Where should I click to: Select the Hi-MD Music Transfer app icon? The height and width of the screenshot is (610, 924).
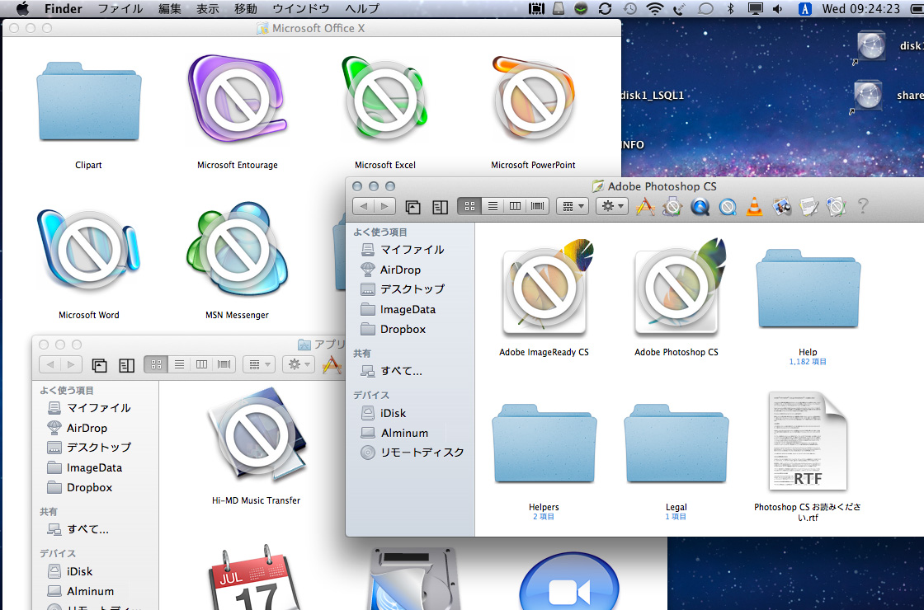click(x=257, y=434)
